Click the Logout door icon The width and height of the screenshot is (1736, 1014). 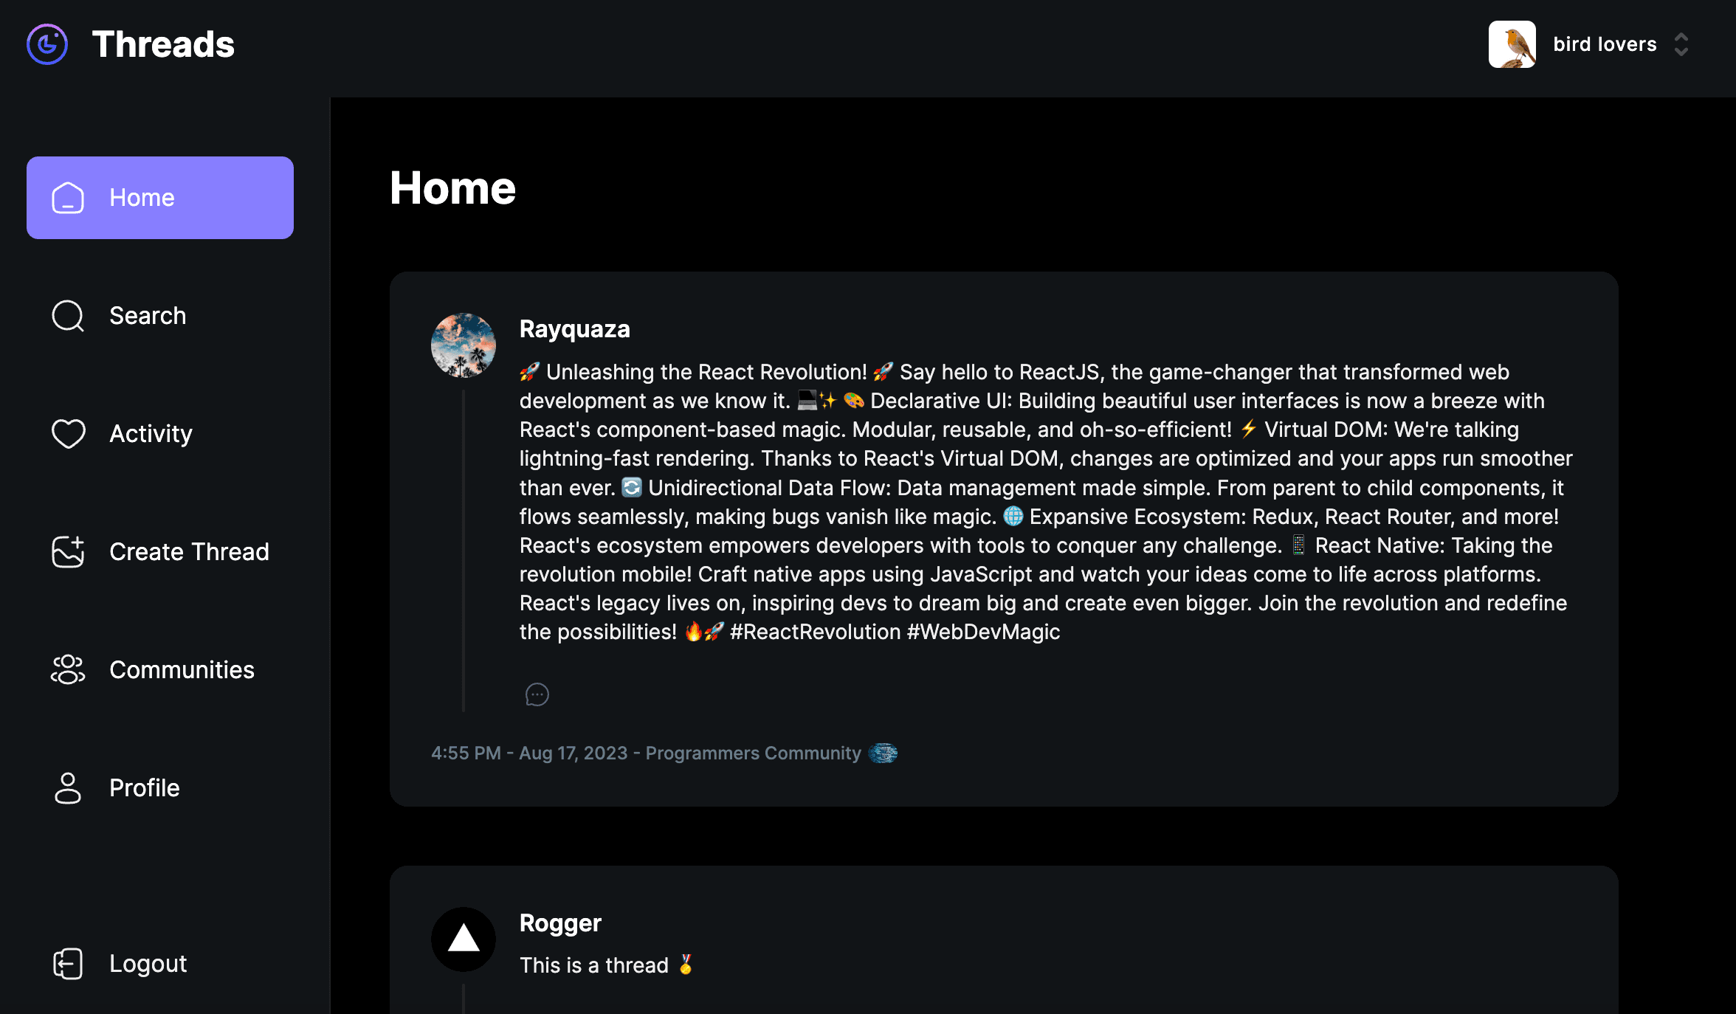click(68, 964)
